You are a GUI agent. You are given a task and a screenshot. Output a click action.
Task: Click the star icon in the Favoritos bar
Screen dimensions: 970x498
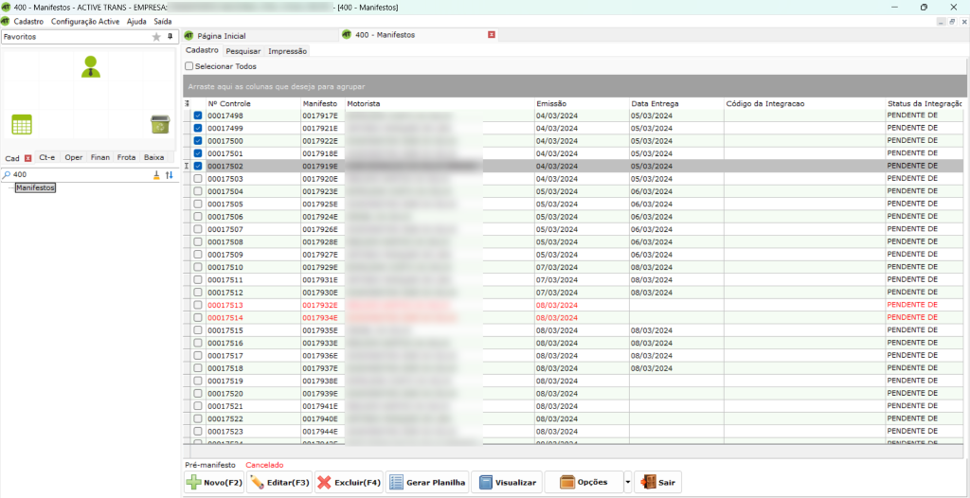pos(156,37)
